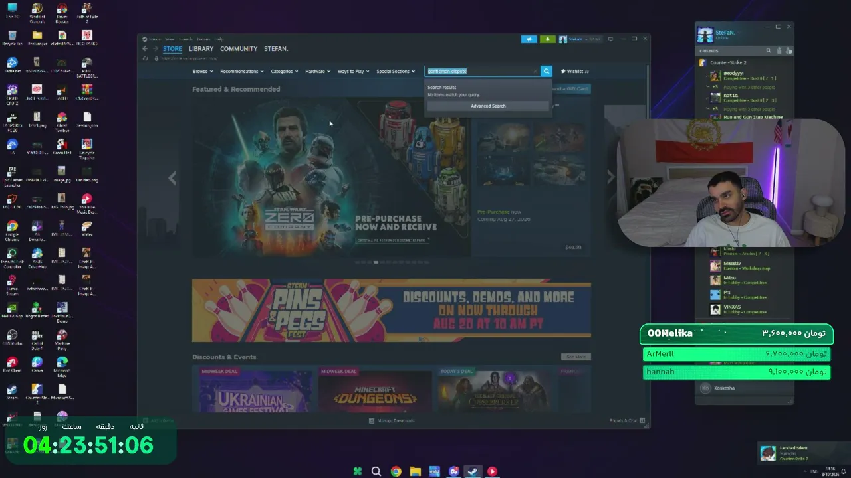Viewport: 851px width, 478px height.
Task: Open the Steam notifications bell
Action: click(547, 39)
